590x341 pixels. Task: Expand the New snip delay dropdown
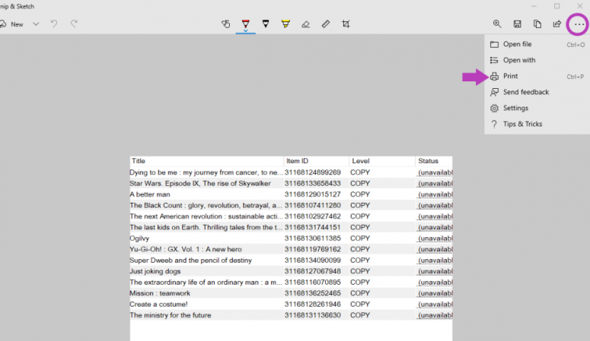[x=36, y=24]
